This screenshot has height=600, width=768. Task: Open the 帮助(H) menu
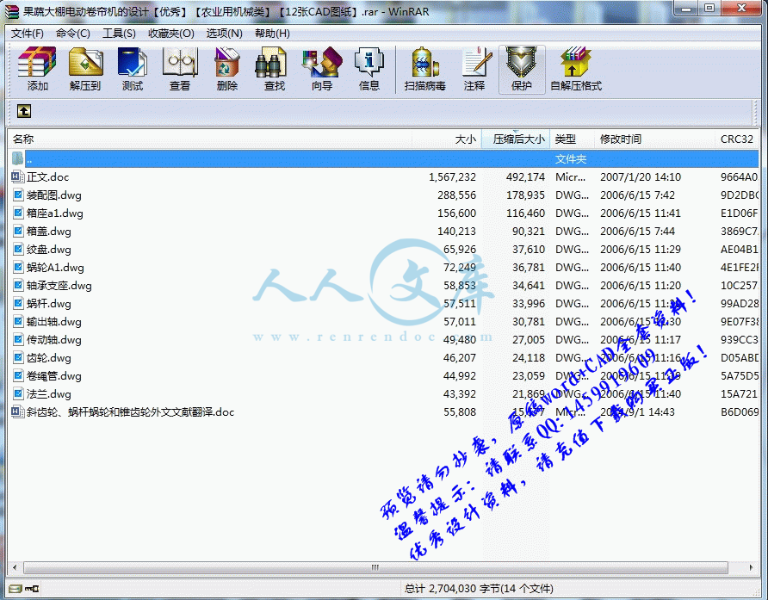(272, 34)
